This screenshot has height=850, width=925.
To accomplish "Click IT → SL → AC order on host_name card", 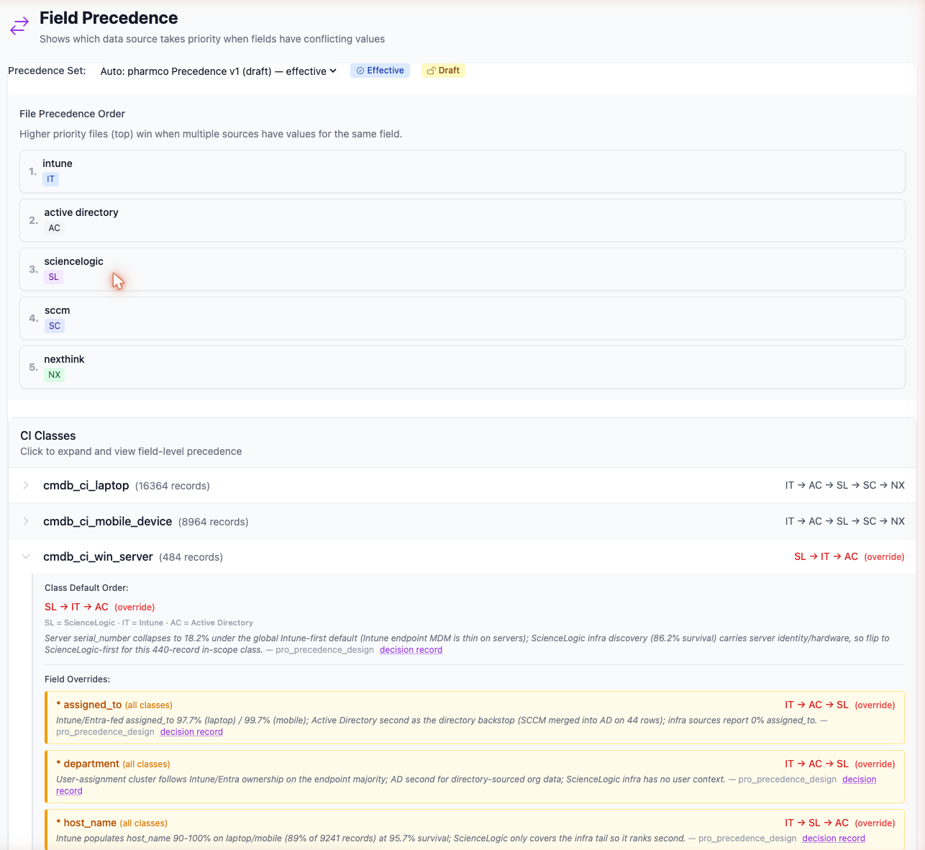I will (816, 823).
